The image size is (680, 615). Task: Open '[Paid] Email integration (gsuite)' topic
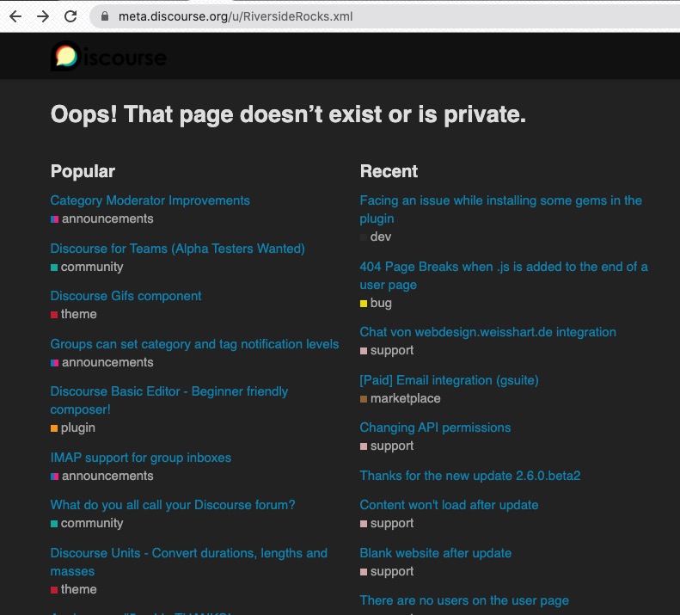(450, 381)
